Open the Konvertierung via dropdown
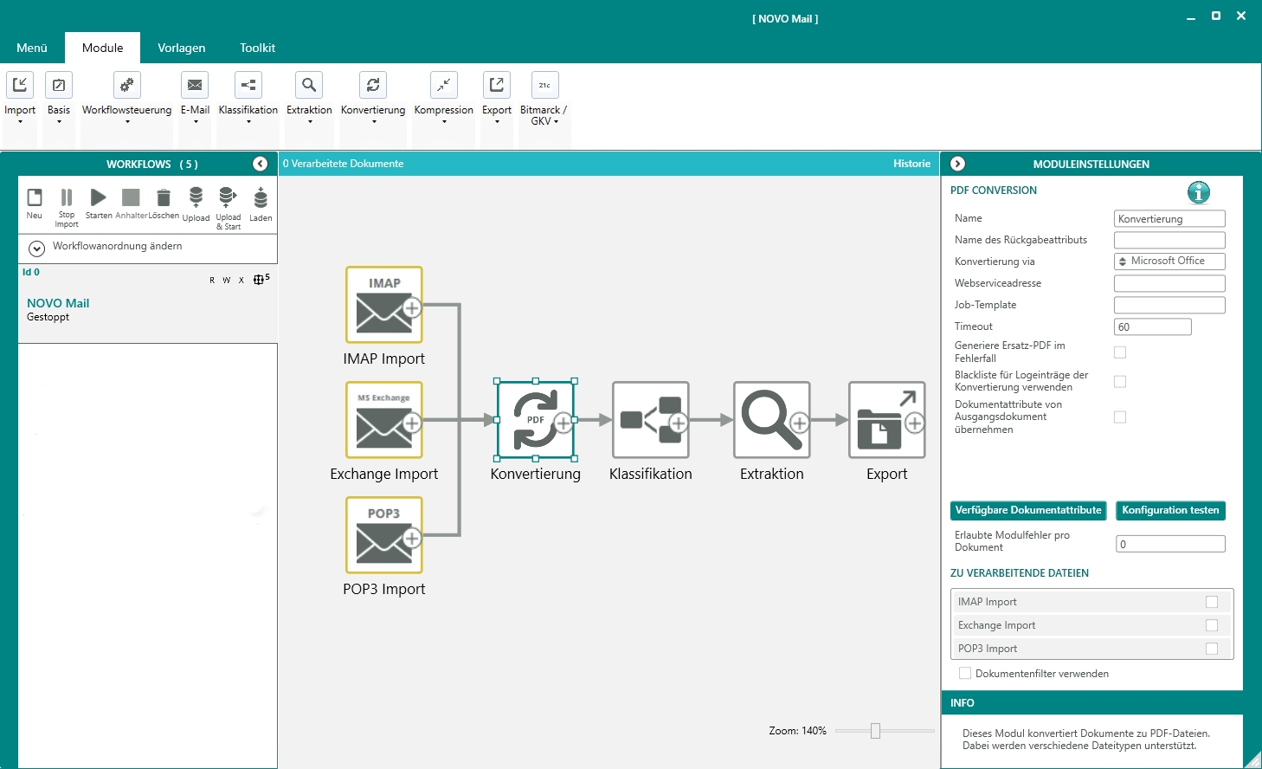Screen dimensions: 1262x769 [x=1169, y=262]
